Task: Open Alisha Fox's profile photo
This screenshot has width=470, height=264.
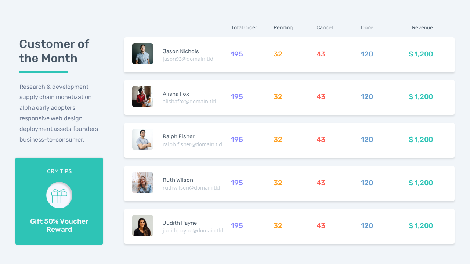Action: [142, 96]
